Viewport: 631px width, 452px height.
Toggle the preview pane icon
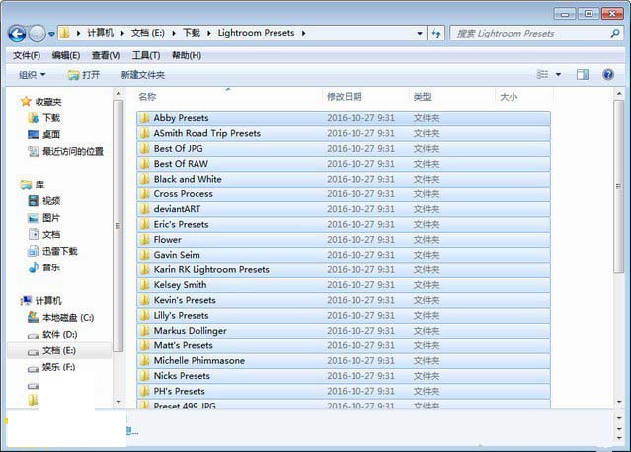click(x=583, y=74)
